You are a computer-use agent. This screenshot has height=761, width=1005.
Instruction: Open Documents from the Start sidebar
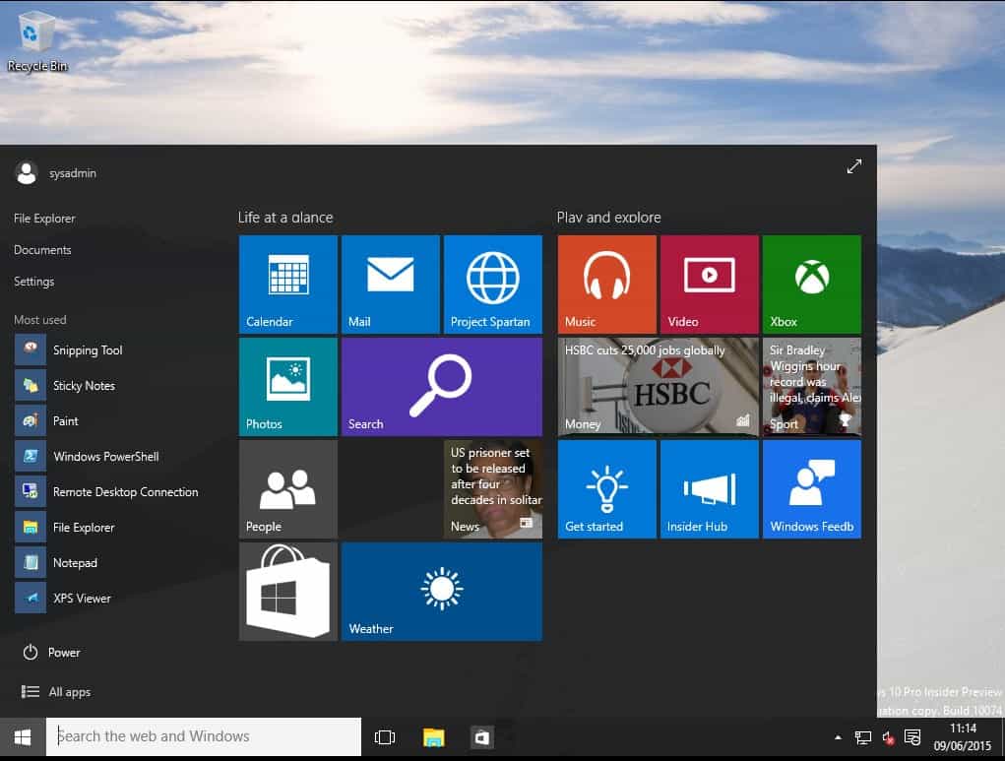(x=42, y=249)
